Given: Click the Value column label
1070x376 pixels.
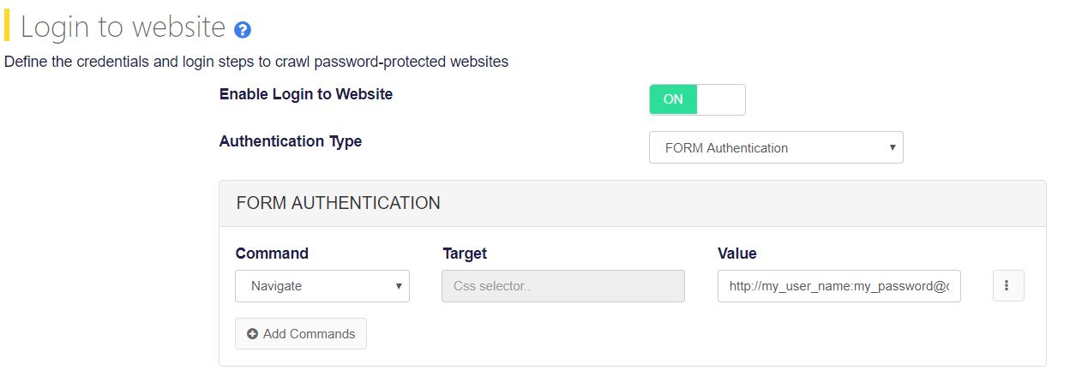Looking at the screenshot, I should click(737, 254).
